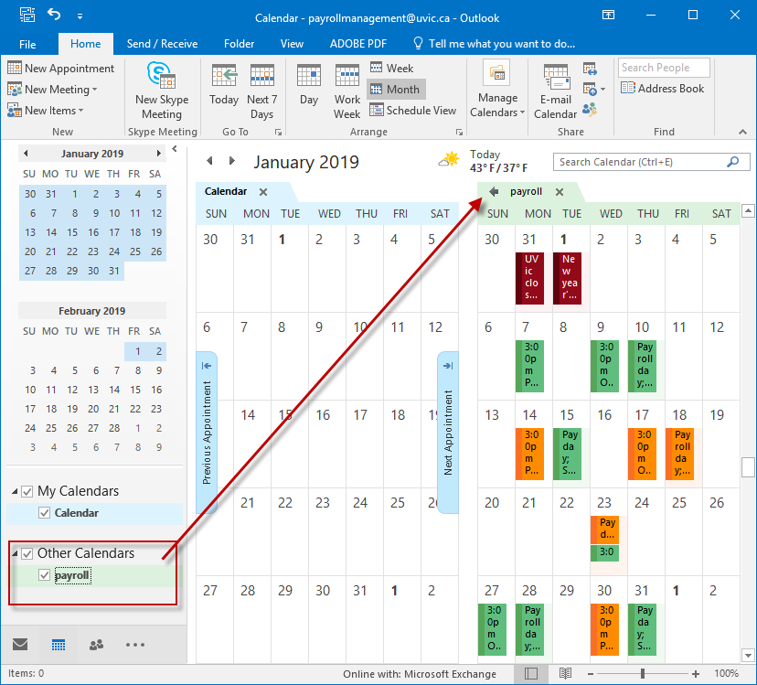Open the UVic closed event on Dec 31
The width and height of the screenshot is (757, 685).
[x=530, y=278]
